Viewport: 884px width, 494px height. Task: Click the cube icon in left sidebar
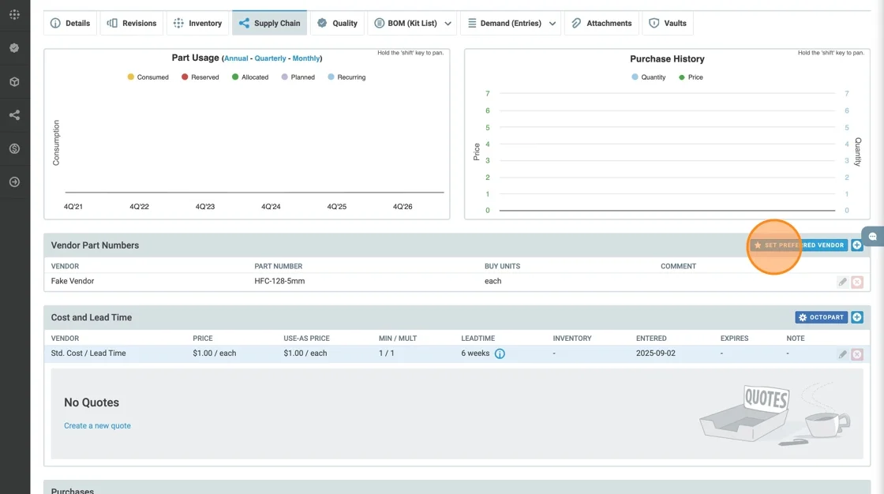14,82
